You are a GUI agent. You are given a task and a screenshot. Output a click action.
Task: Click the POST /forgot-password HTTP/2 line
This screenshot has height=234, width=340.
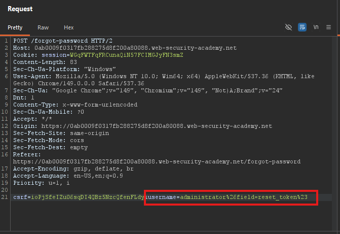click(63, 41)
